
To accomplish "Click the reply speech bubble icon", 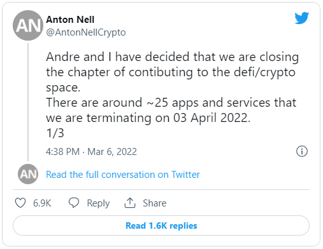I will 74,203.
